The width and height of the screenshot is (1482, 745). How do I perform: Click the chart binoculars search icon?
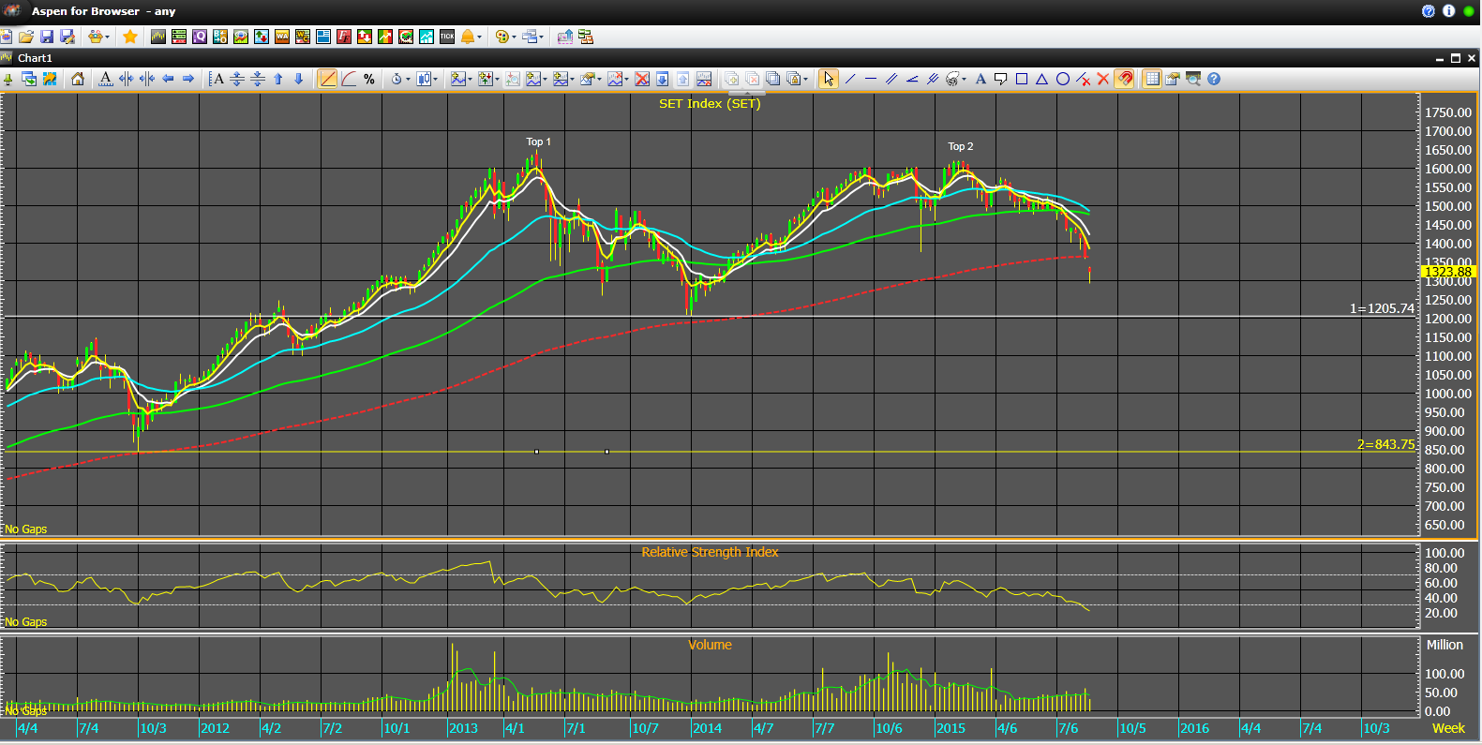tap(1193, 79)
